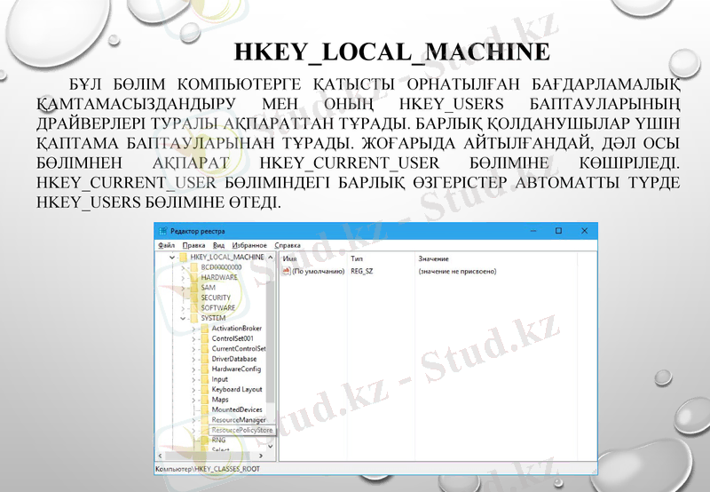Select the SAM key label
Image resolution: width=710 pixels, height=492 pixels.
coord(209,288)
